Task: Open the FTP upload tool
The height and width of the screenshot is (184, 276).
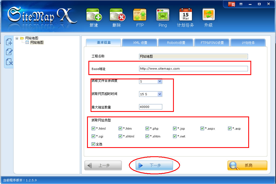Action: 140,15
